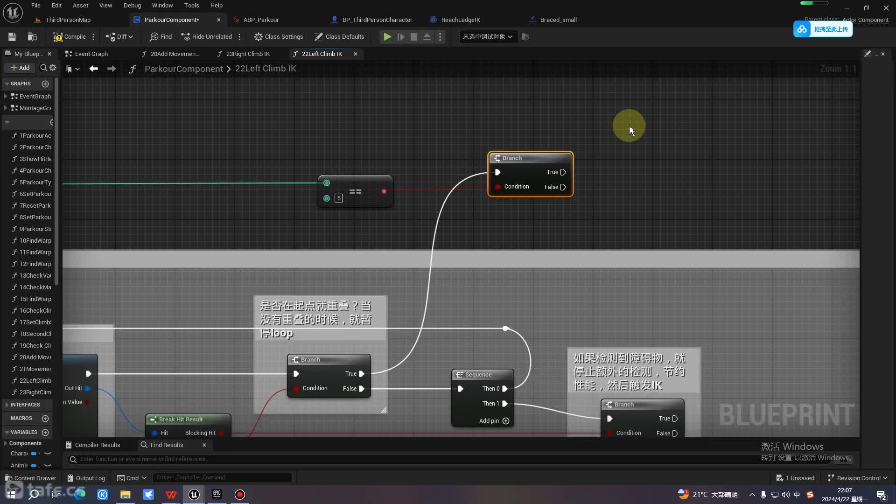Close the Find Results tab
This screenshot has width=896, height=504.
[x=204, y=445]
